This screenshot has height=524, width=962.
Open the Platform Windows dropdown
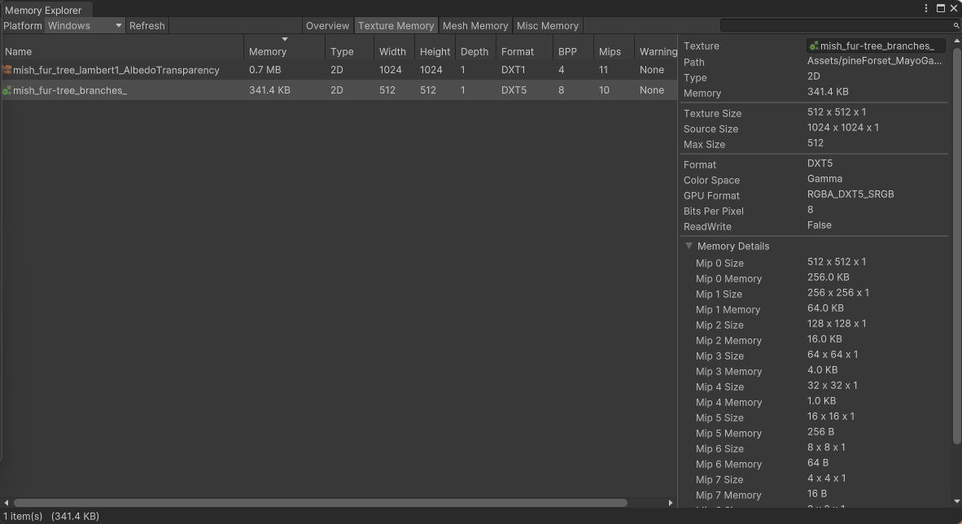tap(85, 26)
